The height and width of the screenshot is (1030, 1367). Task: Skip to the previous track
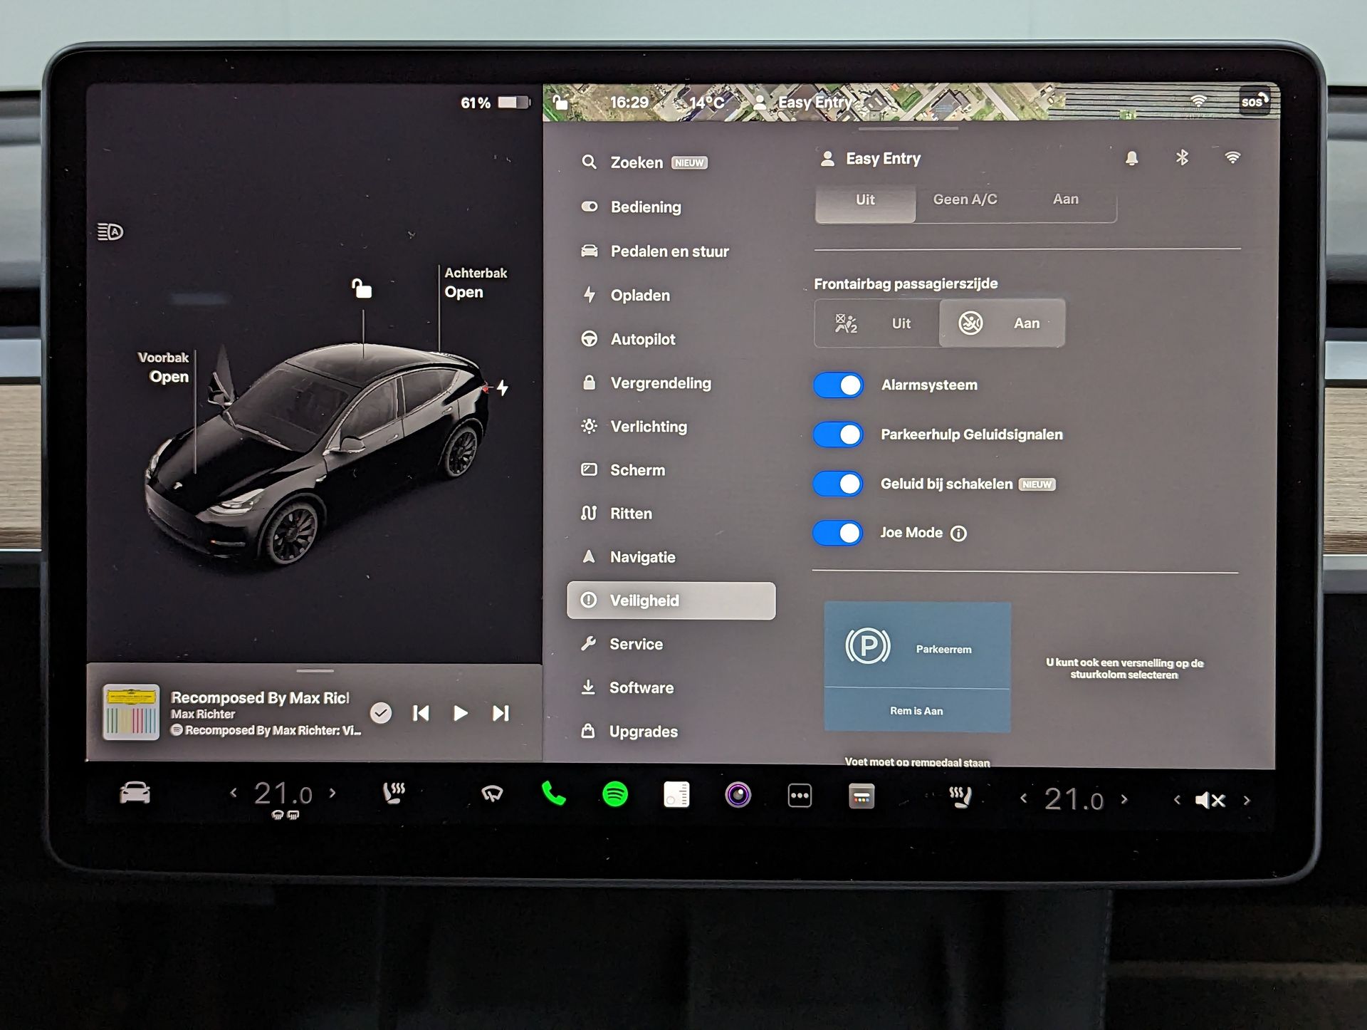(421, 713)
